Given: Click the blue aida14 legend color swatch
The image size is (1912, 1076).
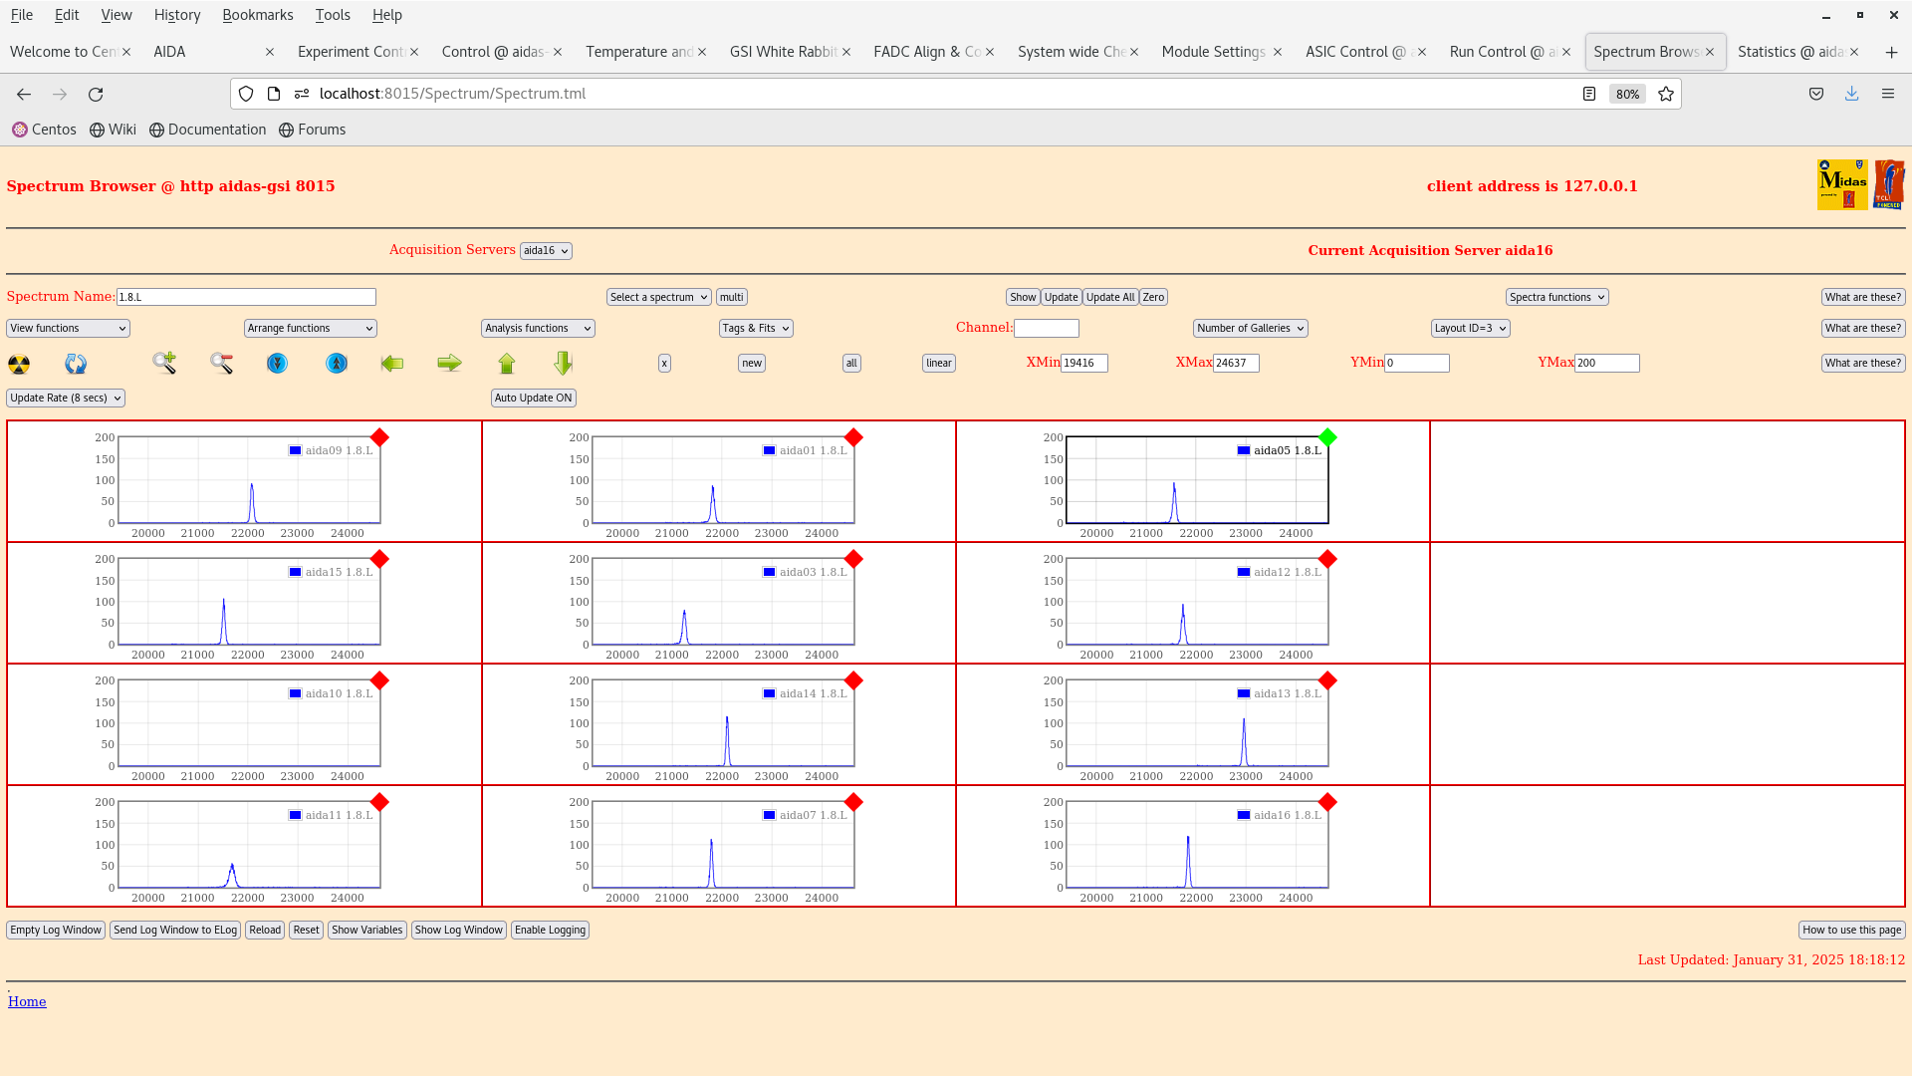Looking at the screenshot, I should [x=769, y=693].
